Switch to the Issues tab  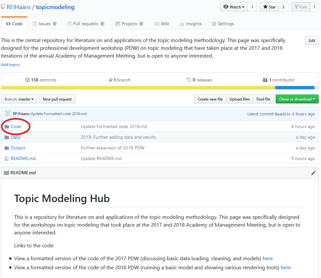45,24
